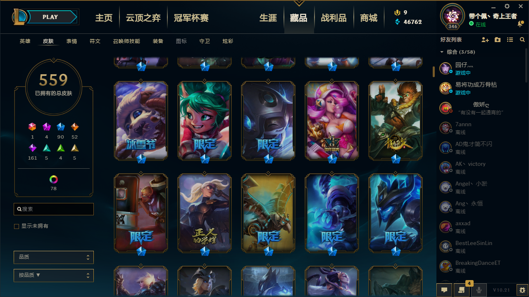529x297 pixels.
Task: Enable the 显示未拥有 checkbox
Action: 17,226
